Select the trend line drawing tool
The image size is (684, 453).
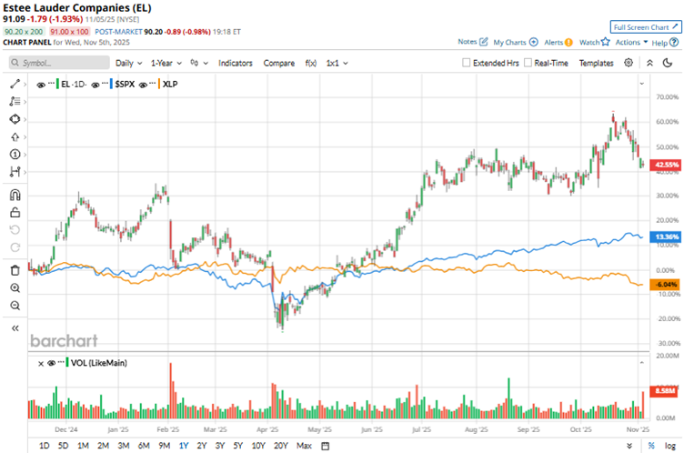pos(15,84)
